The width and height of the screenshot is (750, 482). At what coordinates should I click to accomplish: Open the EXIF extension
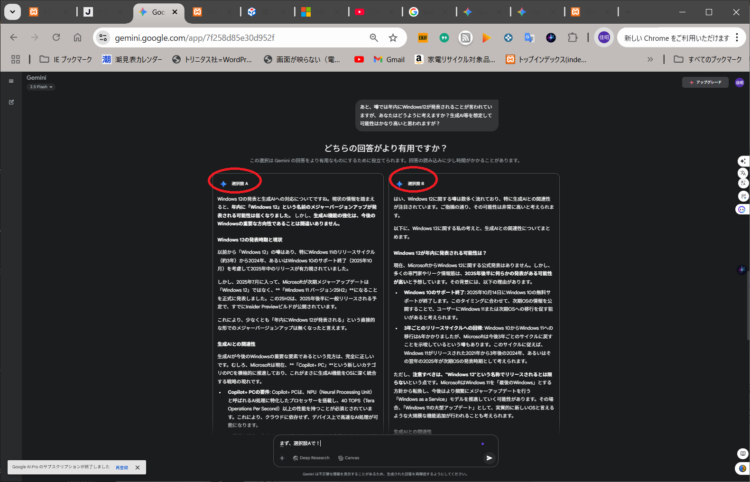[423, 37]
